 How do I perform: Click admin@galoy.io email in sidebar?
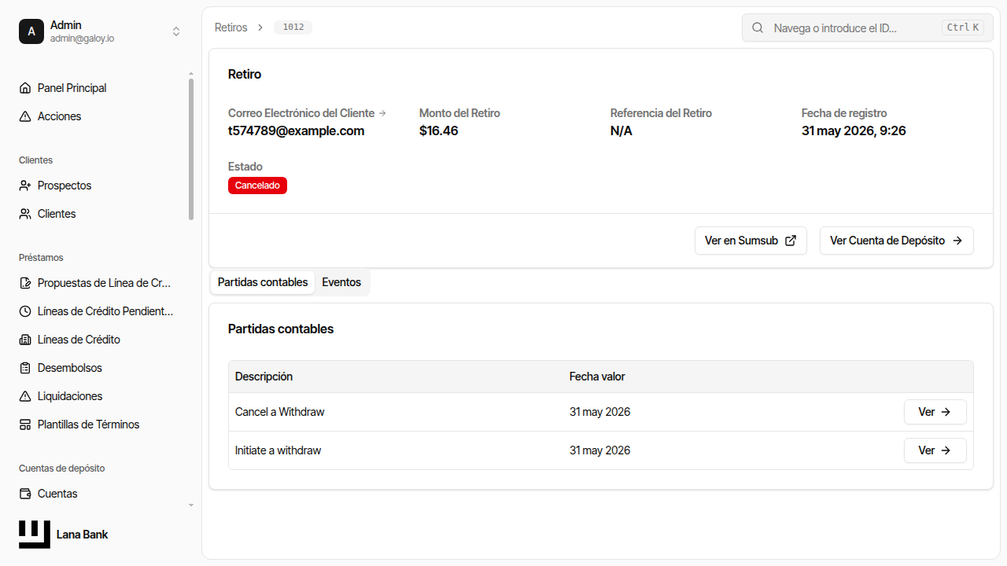[x=82, y=38]
